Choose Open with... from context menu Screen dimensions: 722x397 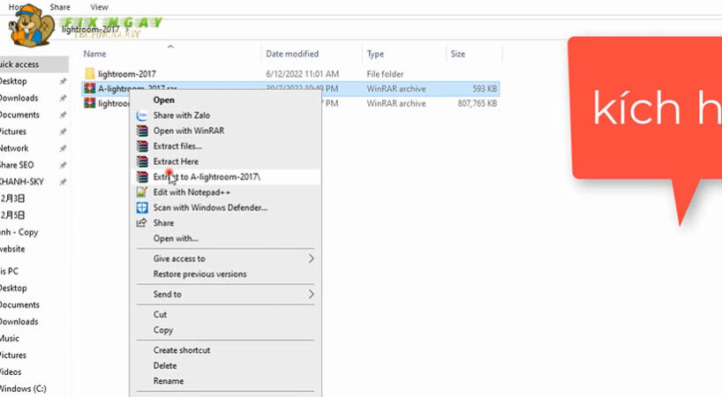(176, 238)
